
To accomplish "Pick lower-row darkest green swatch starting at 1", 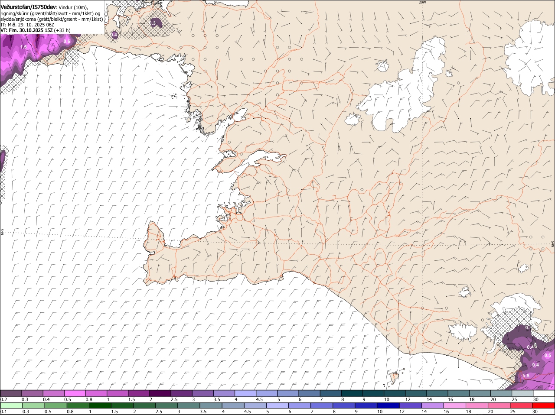I will pos(100,405).
